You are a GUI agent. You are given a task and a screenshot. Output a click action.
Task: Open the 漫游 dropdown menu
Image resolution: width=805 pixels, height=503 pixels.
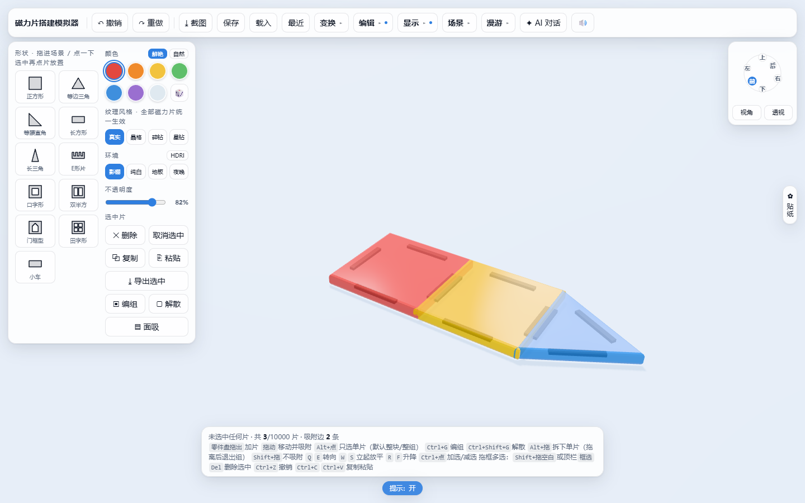pos(498,23)
